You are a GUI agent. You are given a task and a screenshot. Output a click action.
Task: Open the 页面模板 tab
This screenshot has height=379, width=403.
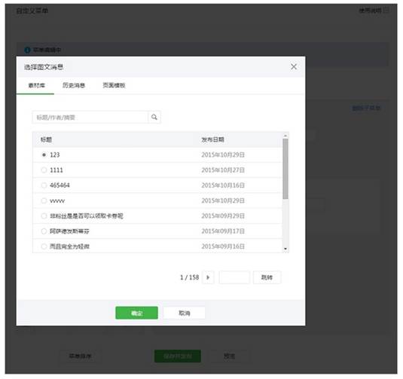click(x=114, y=85)
